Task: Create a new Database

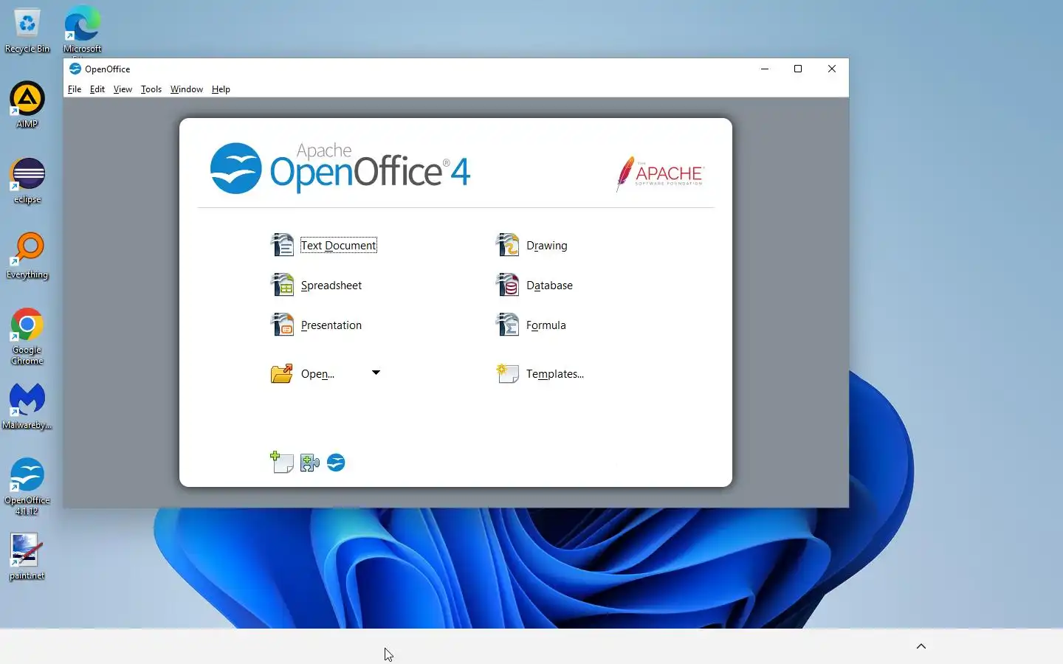Action: pos(549,285)
